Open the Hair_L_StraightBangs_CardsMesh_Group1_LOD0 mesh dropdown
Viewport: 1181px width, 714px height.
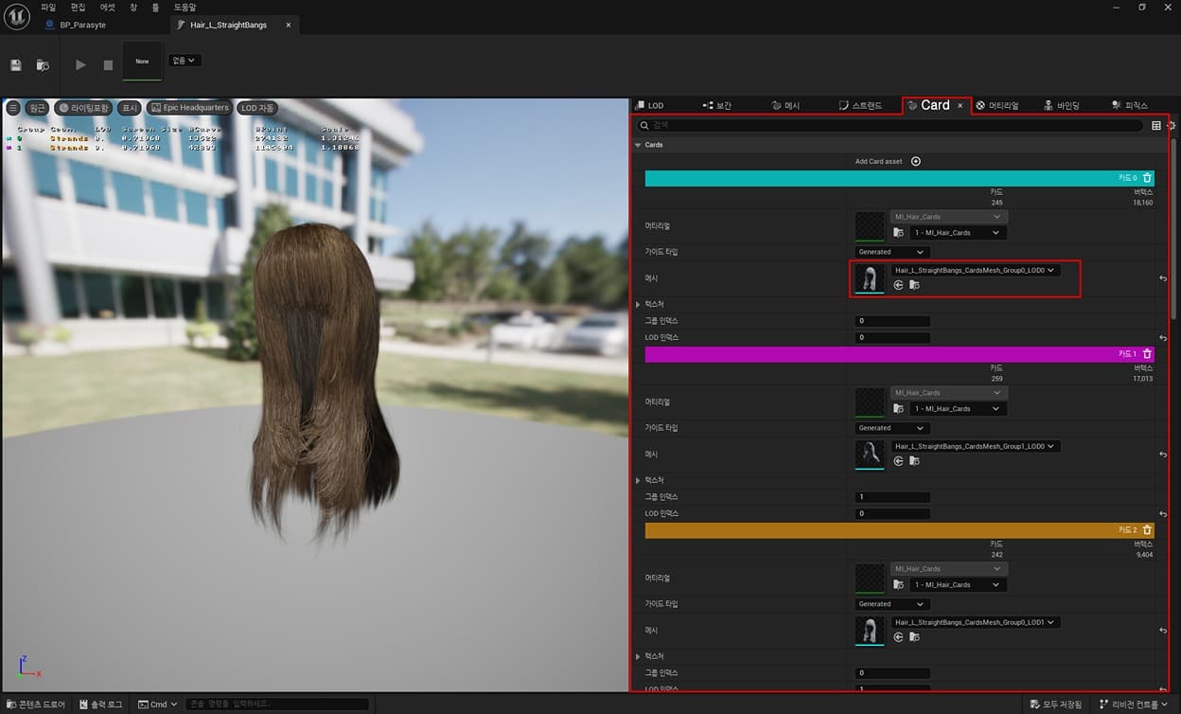click(x=975, y=446)
